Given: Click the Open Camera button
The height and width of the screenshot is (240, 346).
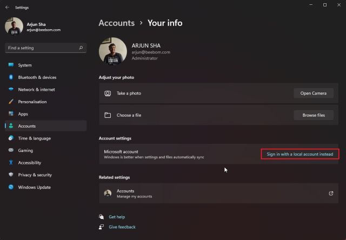Looking at the screenshot, I should 314,93.
